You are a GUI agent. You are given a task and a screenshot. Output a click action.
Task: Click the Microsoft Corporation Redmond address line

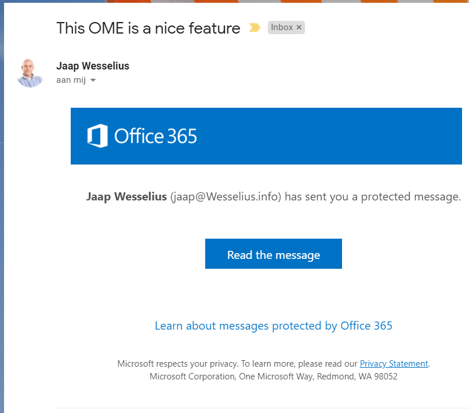(x=274, y=377)
